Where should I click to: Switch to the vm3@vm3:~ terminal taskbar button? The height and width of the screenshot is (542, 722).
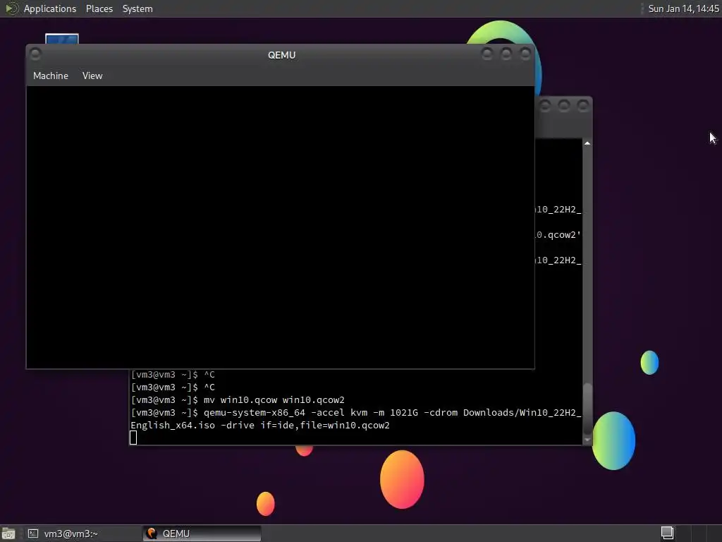tap(82, 534)
